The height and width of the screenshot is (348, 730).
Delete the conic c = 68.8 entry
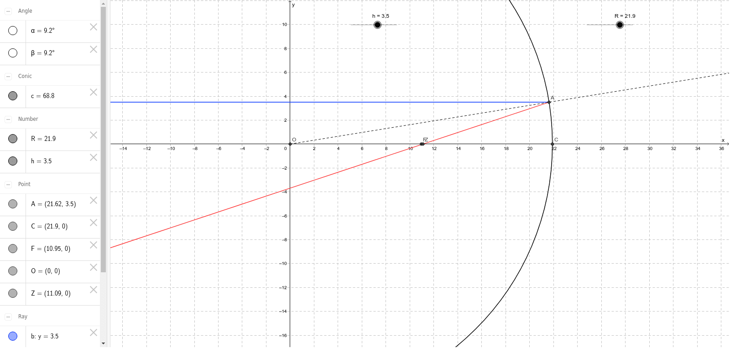click(x=94, y=92)
